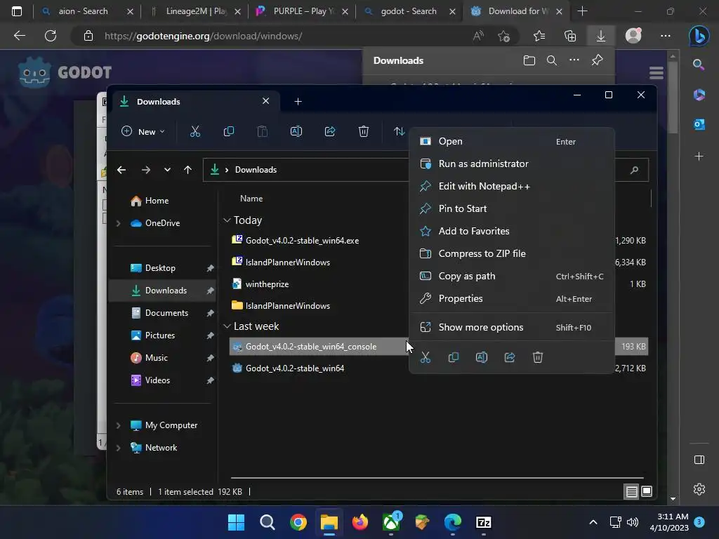
Task: Click Copy icon at context menu bottom
Action: click(x=454, y=357)
